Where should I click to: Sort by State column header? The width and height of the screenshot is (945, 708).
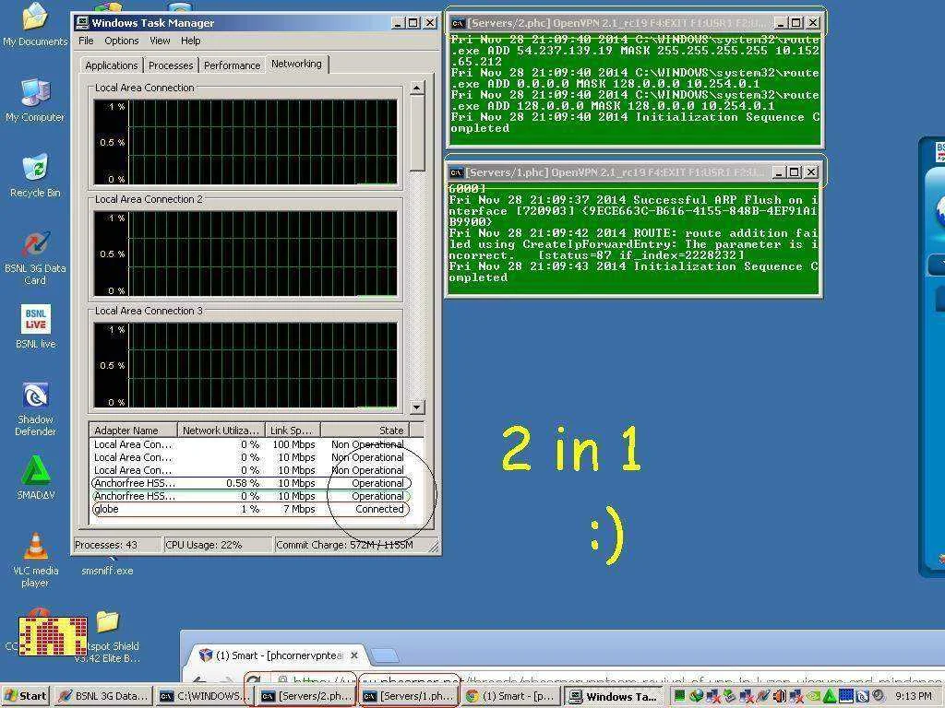pos(365,430)
